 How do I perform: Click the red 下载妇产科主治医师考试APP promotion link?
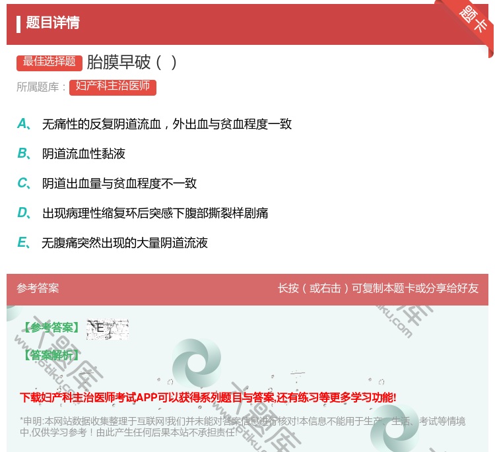click(x=208, y=397)
